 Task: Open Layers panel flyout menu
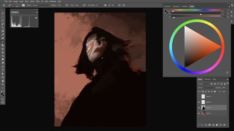[x=227, y=79]
